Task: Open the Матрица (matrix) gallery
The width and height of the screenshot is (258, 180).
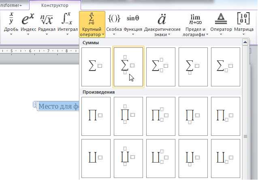Action: pyautogui.click(x=244, y=24)
